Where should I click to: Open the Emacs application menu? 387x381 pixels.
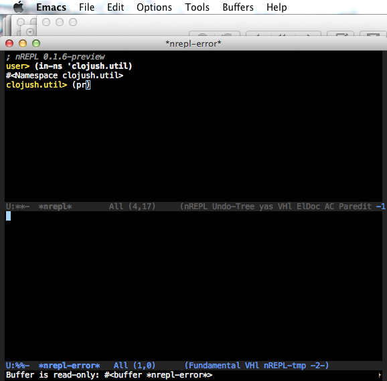52,7
